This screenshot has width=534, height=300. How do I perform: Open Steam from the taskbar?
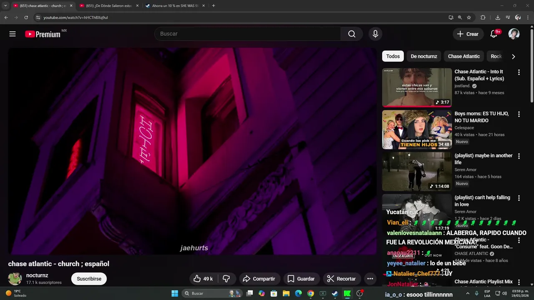coord(335,293)
